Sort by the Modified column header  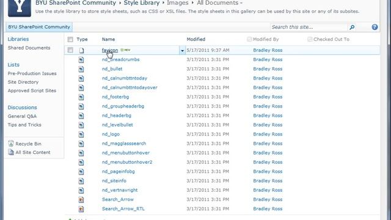(x=196, y=39)
